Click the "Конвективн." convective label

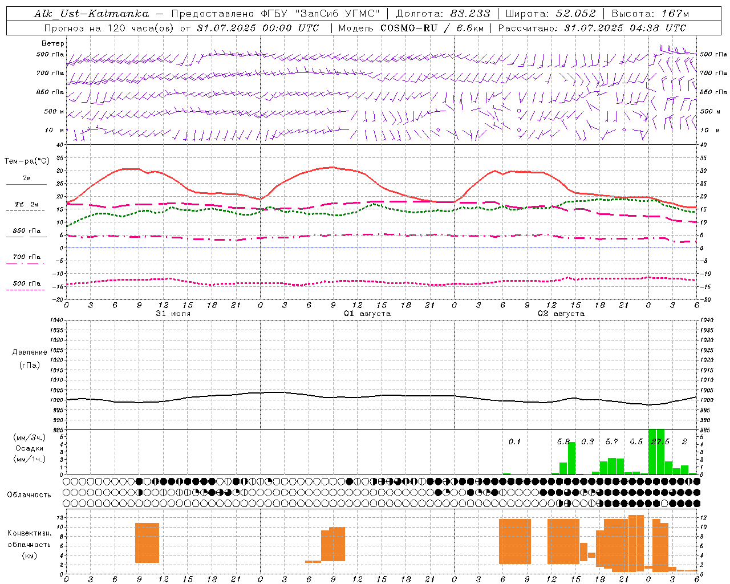30,533
